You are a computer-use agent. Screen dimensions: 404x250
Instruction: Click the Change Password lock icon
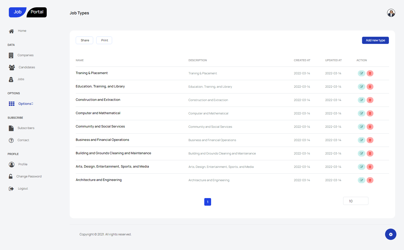(11, 176)
